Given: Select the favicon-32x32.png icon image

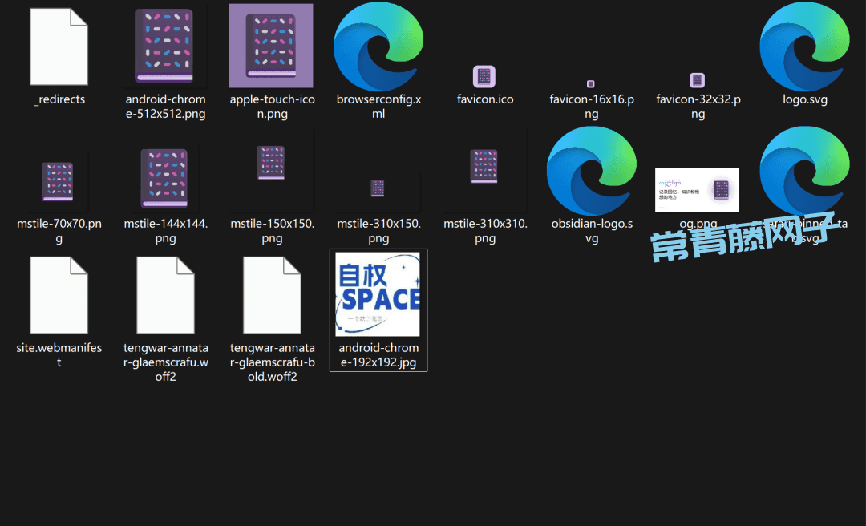Looking at the screenshot, I should pyautogui.click(x=697, y=80).
